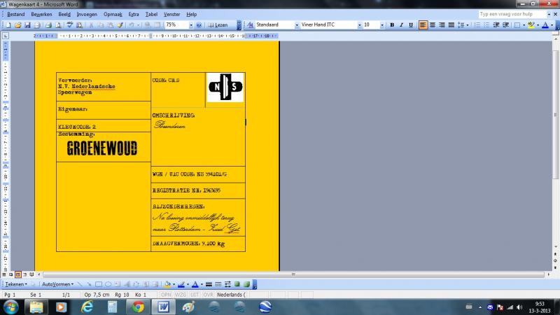Open Google Chrome from the taskbar
Screen dimensions: 560x315
[x=138, y=307]
